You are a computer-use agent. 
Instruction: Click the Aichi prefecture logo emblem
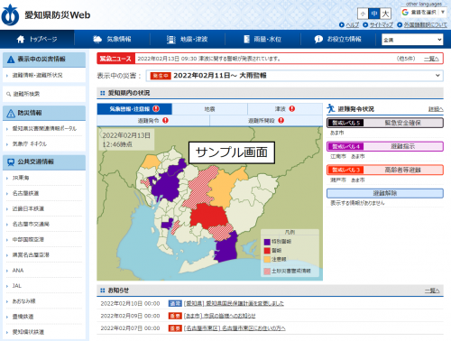10,15
